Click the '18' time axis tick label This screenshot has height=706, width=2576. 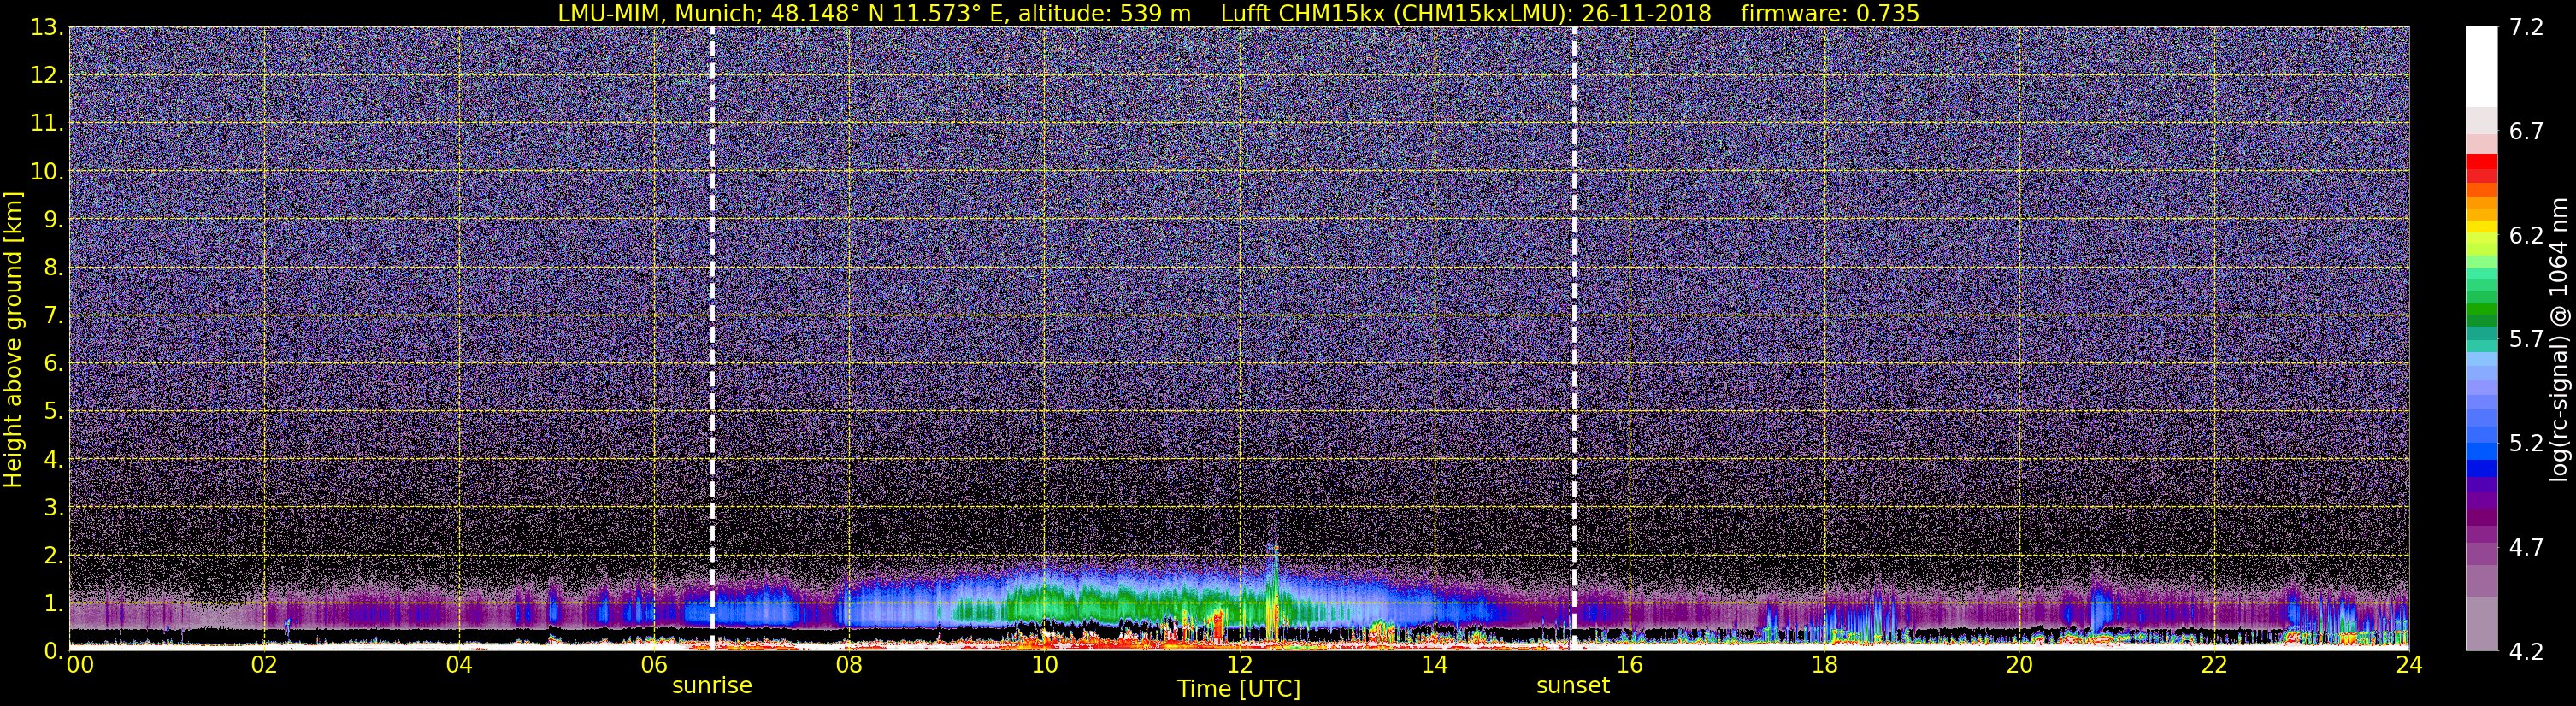point(1824,665)
